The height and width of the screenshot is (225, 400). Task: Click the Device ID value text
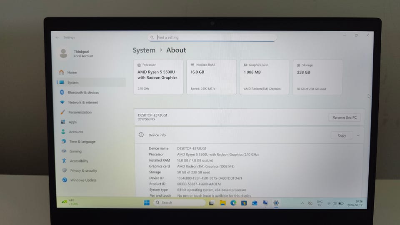[x=210, y=178]
